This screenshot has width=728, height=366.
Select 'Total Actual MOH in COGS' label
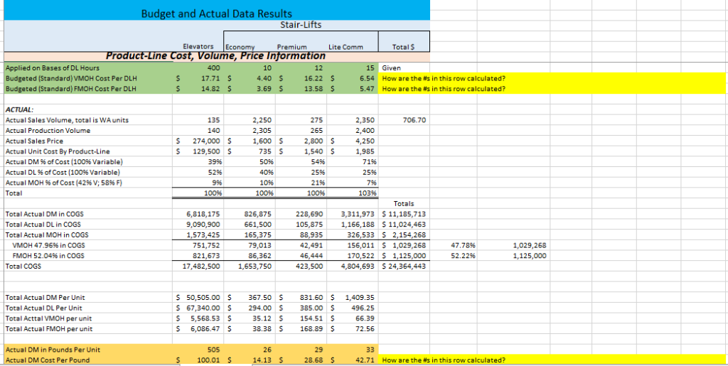(46, 235)
